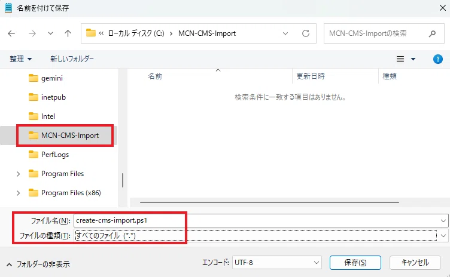Image resolution: width=450 pixels, height=277 pixels.
Task: Click the 保存(S) button
Action: (x=355, y=263)
